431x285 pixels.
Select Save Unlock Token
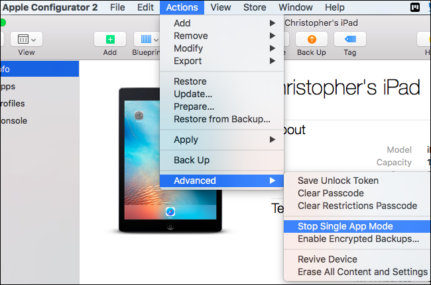pyautogui.click(x=357, y=181)
